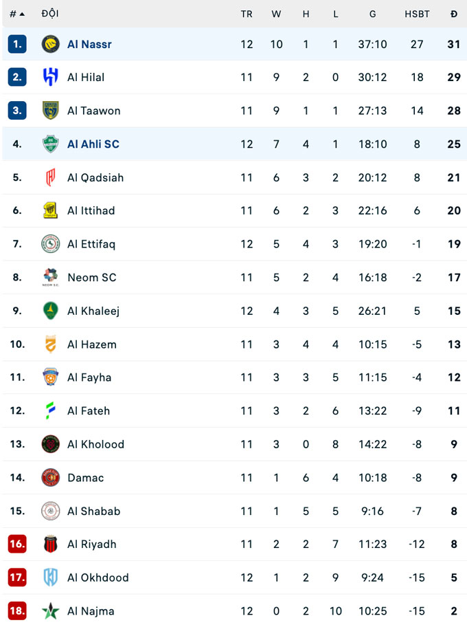467x627 pixels.
Task: Sort table by rank number column
Action: (x=17, y=14)
